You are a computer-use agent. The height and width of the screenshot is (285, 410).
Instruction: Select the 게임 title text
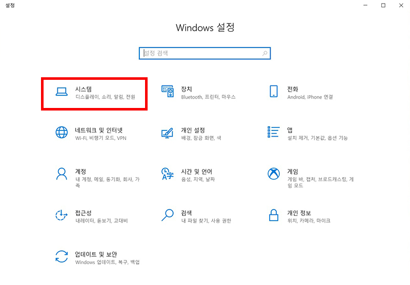point(293,171)
